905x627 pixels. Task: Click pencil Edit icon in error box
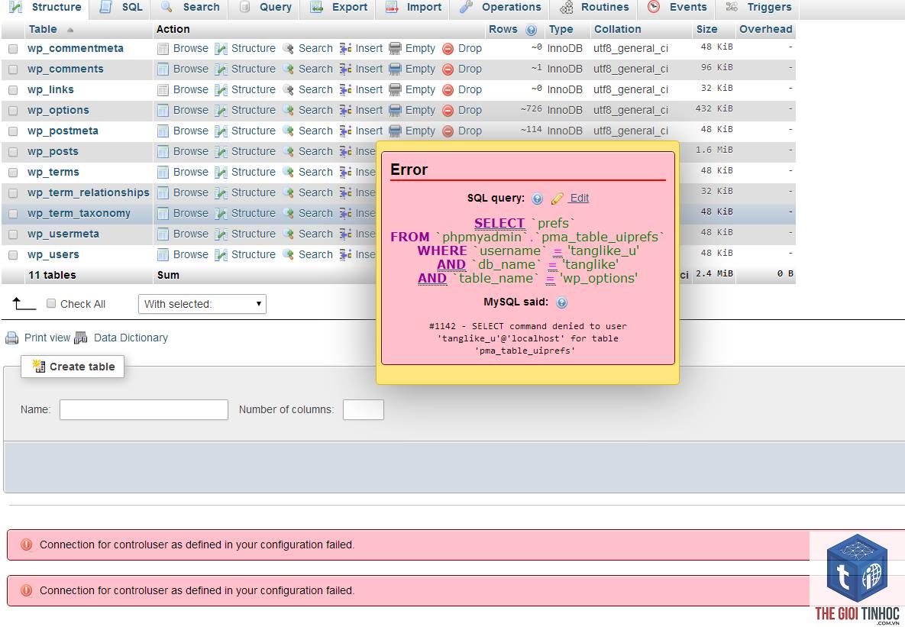(x=557, y=199)
